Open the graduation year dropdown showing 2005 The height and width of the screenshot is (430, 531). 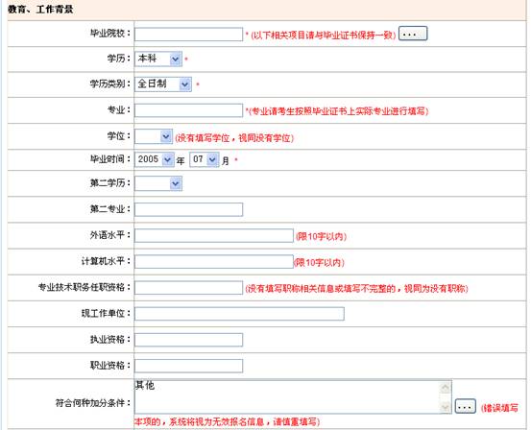[155, 159]
